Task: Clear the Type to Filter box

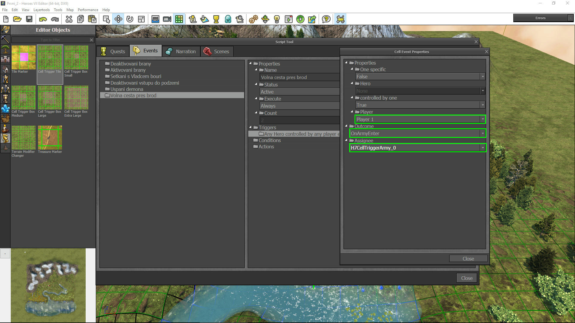Action: pyautogui.click(x=91, y=40)
